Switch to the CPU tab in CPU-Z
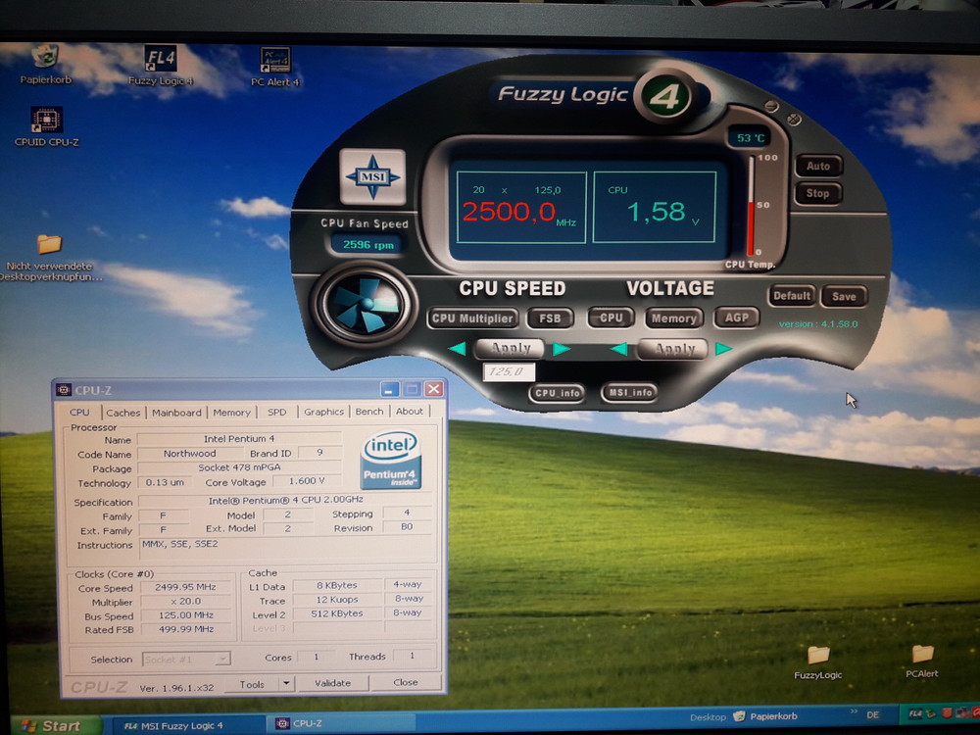The height and width of the screenshot is (735, 980). 79,412
